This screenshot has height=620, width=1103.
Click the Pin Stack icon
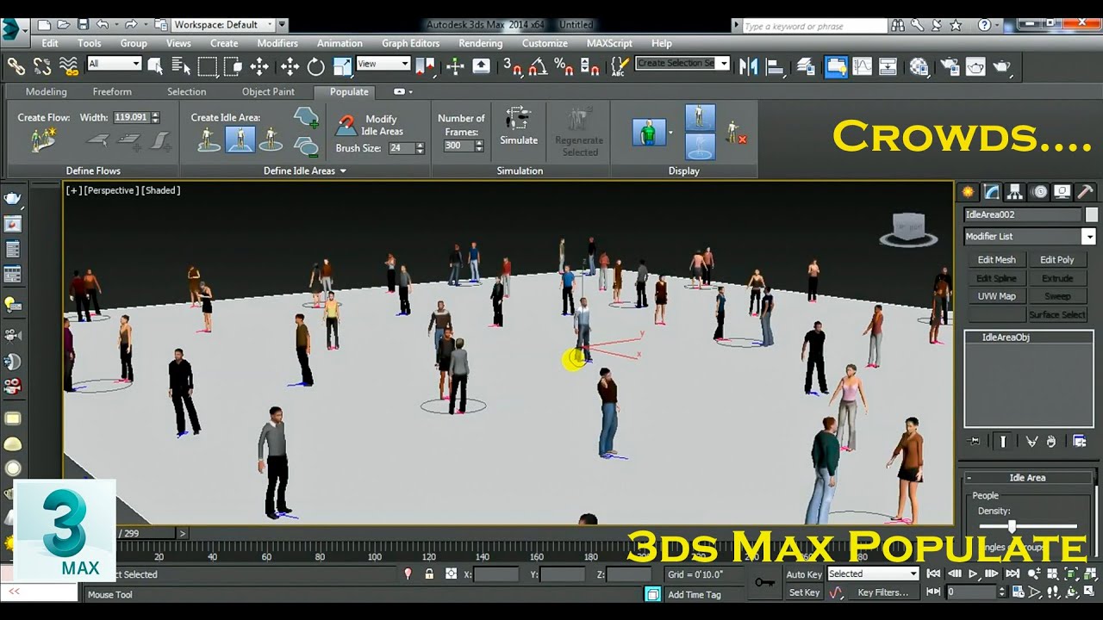click(975, 442)
